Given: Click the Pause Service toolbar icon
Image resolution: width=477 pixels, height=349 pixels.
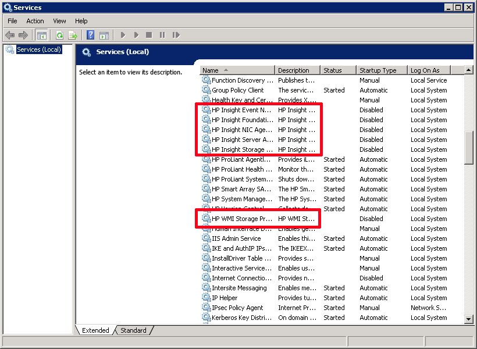Looking at the screenshot, I should pyautogui.click(x=162, y=35).
